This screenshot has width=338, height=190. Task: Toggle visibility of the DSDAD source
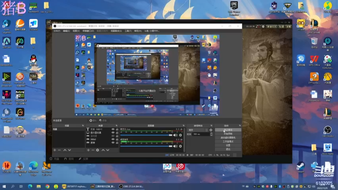pos(113,139)
